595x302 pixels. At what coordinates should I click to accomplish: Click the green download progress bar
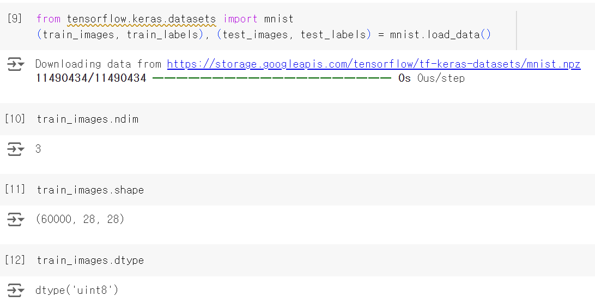(x=272, y=78)
